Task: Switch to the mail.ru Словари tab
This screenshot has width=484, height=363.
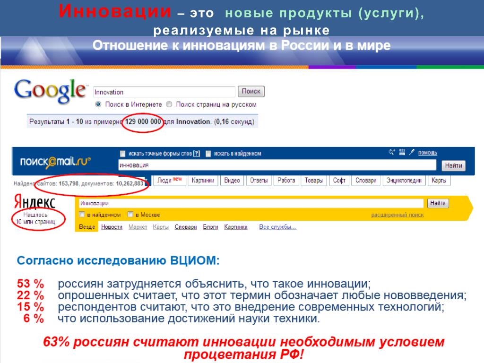Action: [x=366, y=181]
